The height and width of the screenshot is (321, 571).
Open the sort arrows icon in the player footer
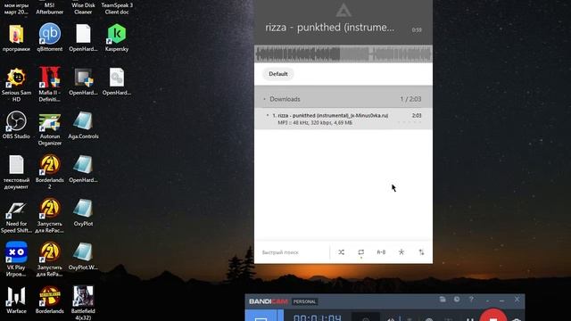(421, 252)
